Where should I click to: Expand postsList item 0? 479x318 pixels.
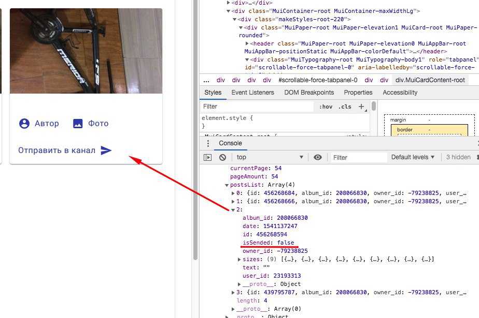(x=233, y=193)
